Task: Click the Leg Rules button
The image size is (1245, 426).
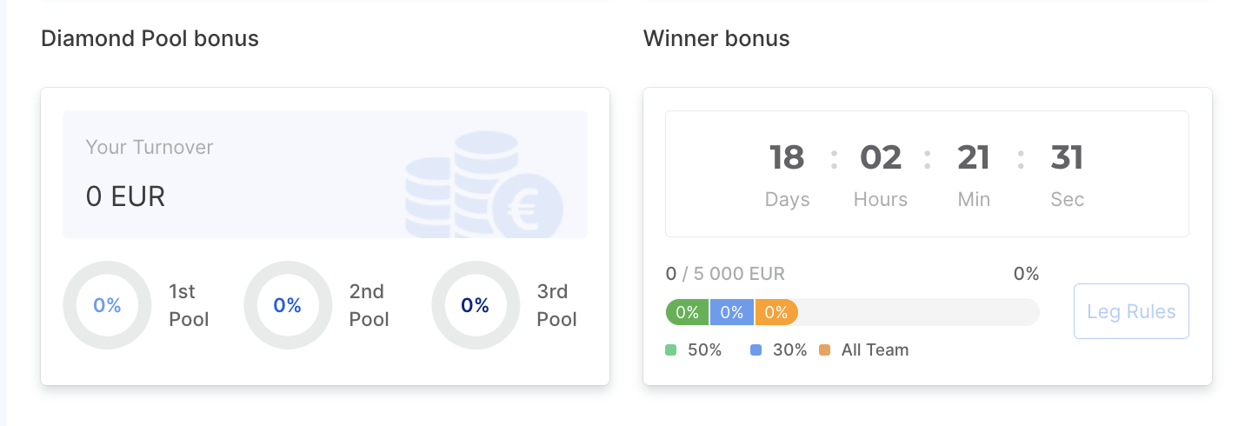Action: coord(1131,311)
